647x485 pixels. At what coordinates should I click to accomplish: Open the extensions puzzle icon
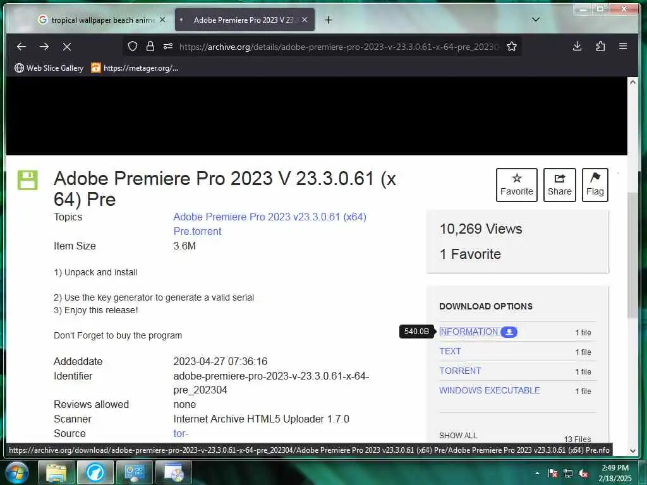pos(600,46)
